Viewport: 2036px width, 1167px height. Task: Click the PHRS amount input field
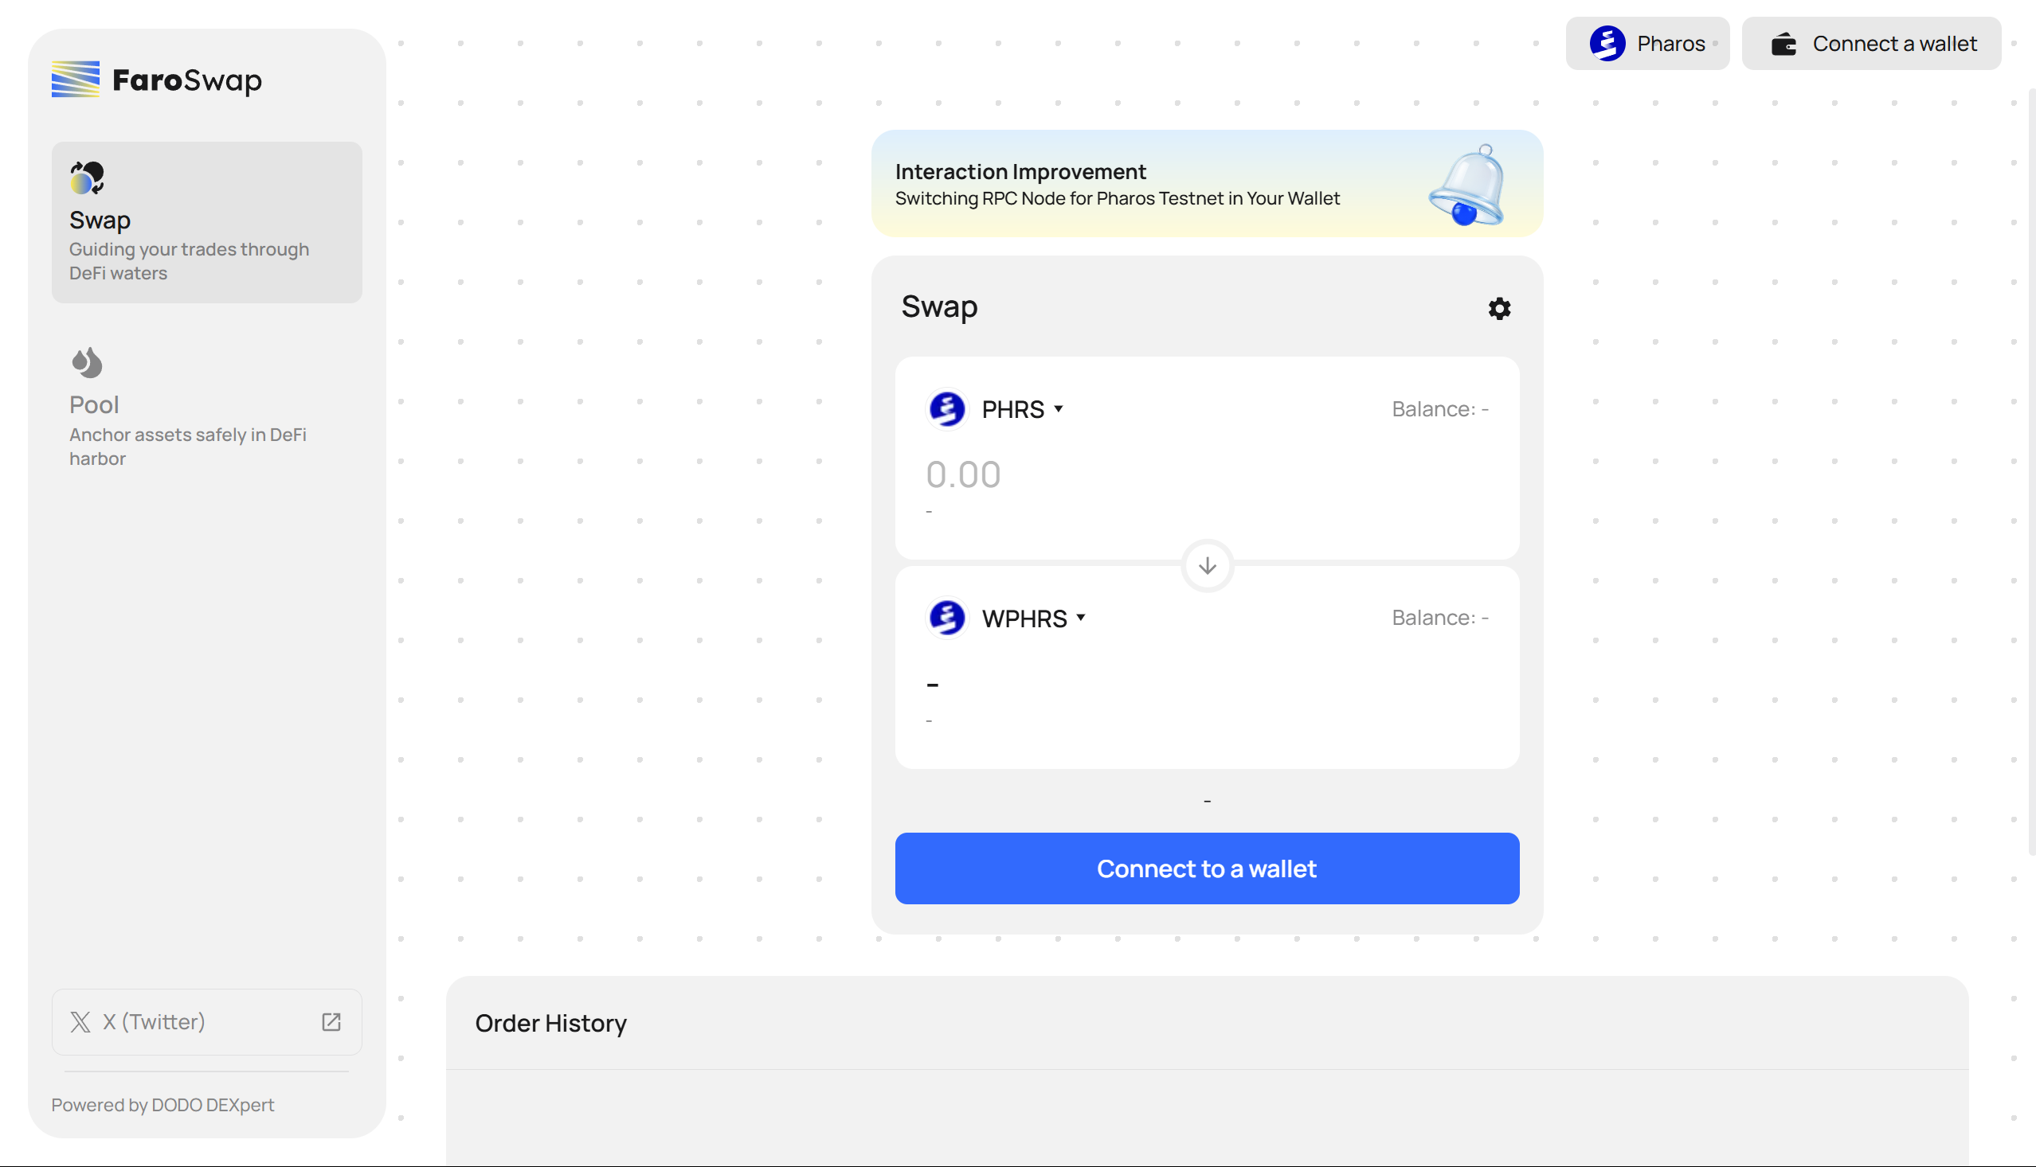tap(1207, 474)
